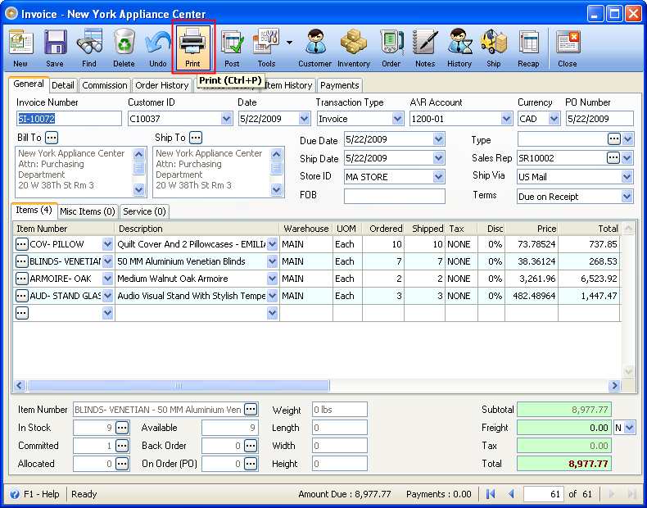
Task: Open the Bill To ellipsis button
Action: [x=52, y=138]
